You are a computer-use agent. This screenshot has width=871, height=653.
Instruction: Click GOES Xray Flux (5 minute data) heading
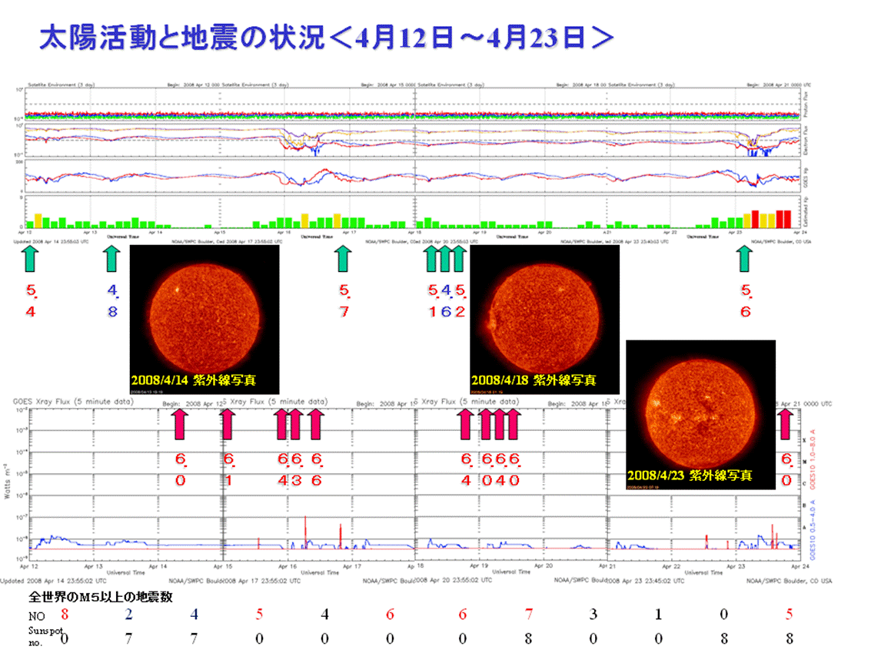[x=73, y=402]
